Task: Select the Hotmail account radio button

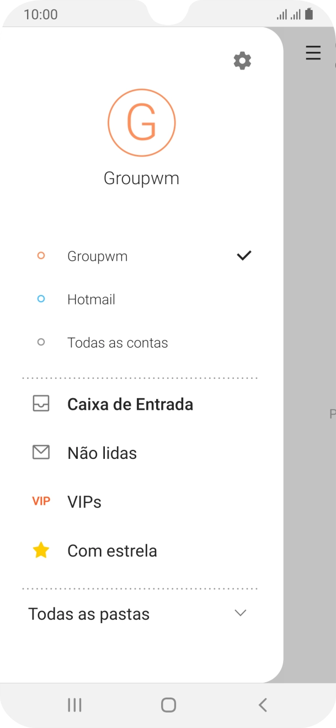Action: click(x=40, y=299)
